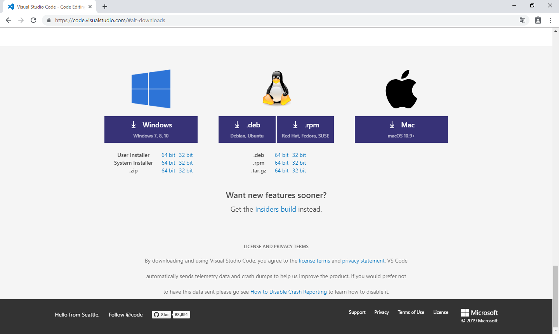Download the Mac build button

pos(401,129)
